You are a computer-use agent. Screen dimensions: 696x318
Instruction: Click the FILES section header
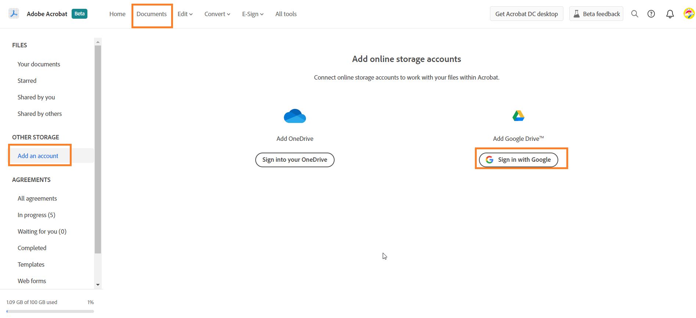point(19,45)
